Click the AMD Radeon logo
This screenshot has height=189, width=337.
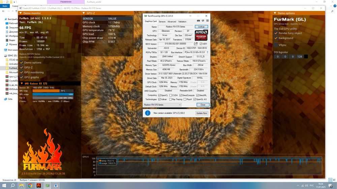201,35
